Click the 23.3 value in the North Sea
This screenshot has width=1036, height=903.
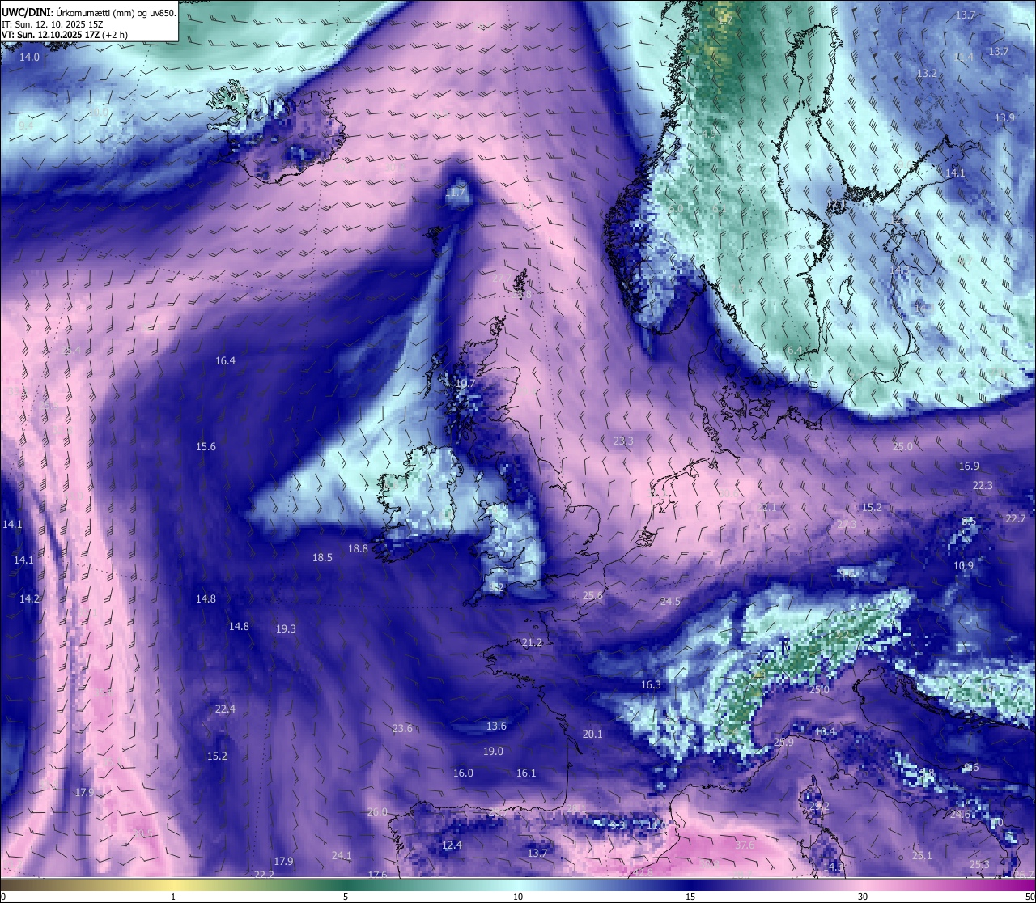coord(623,441)
